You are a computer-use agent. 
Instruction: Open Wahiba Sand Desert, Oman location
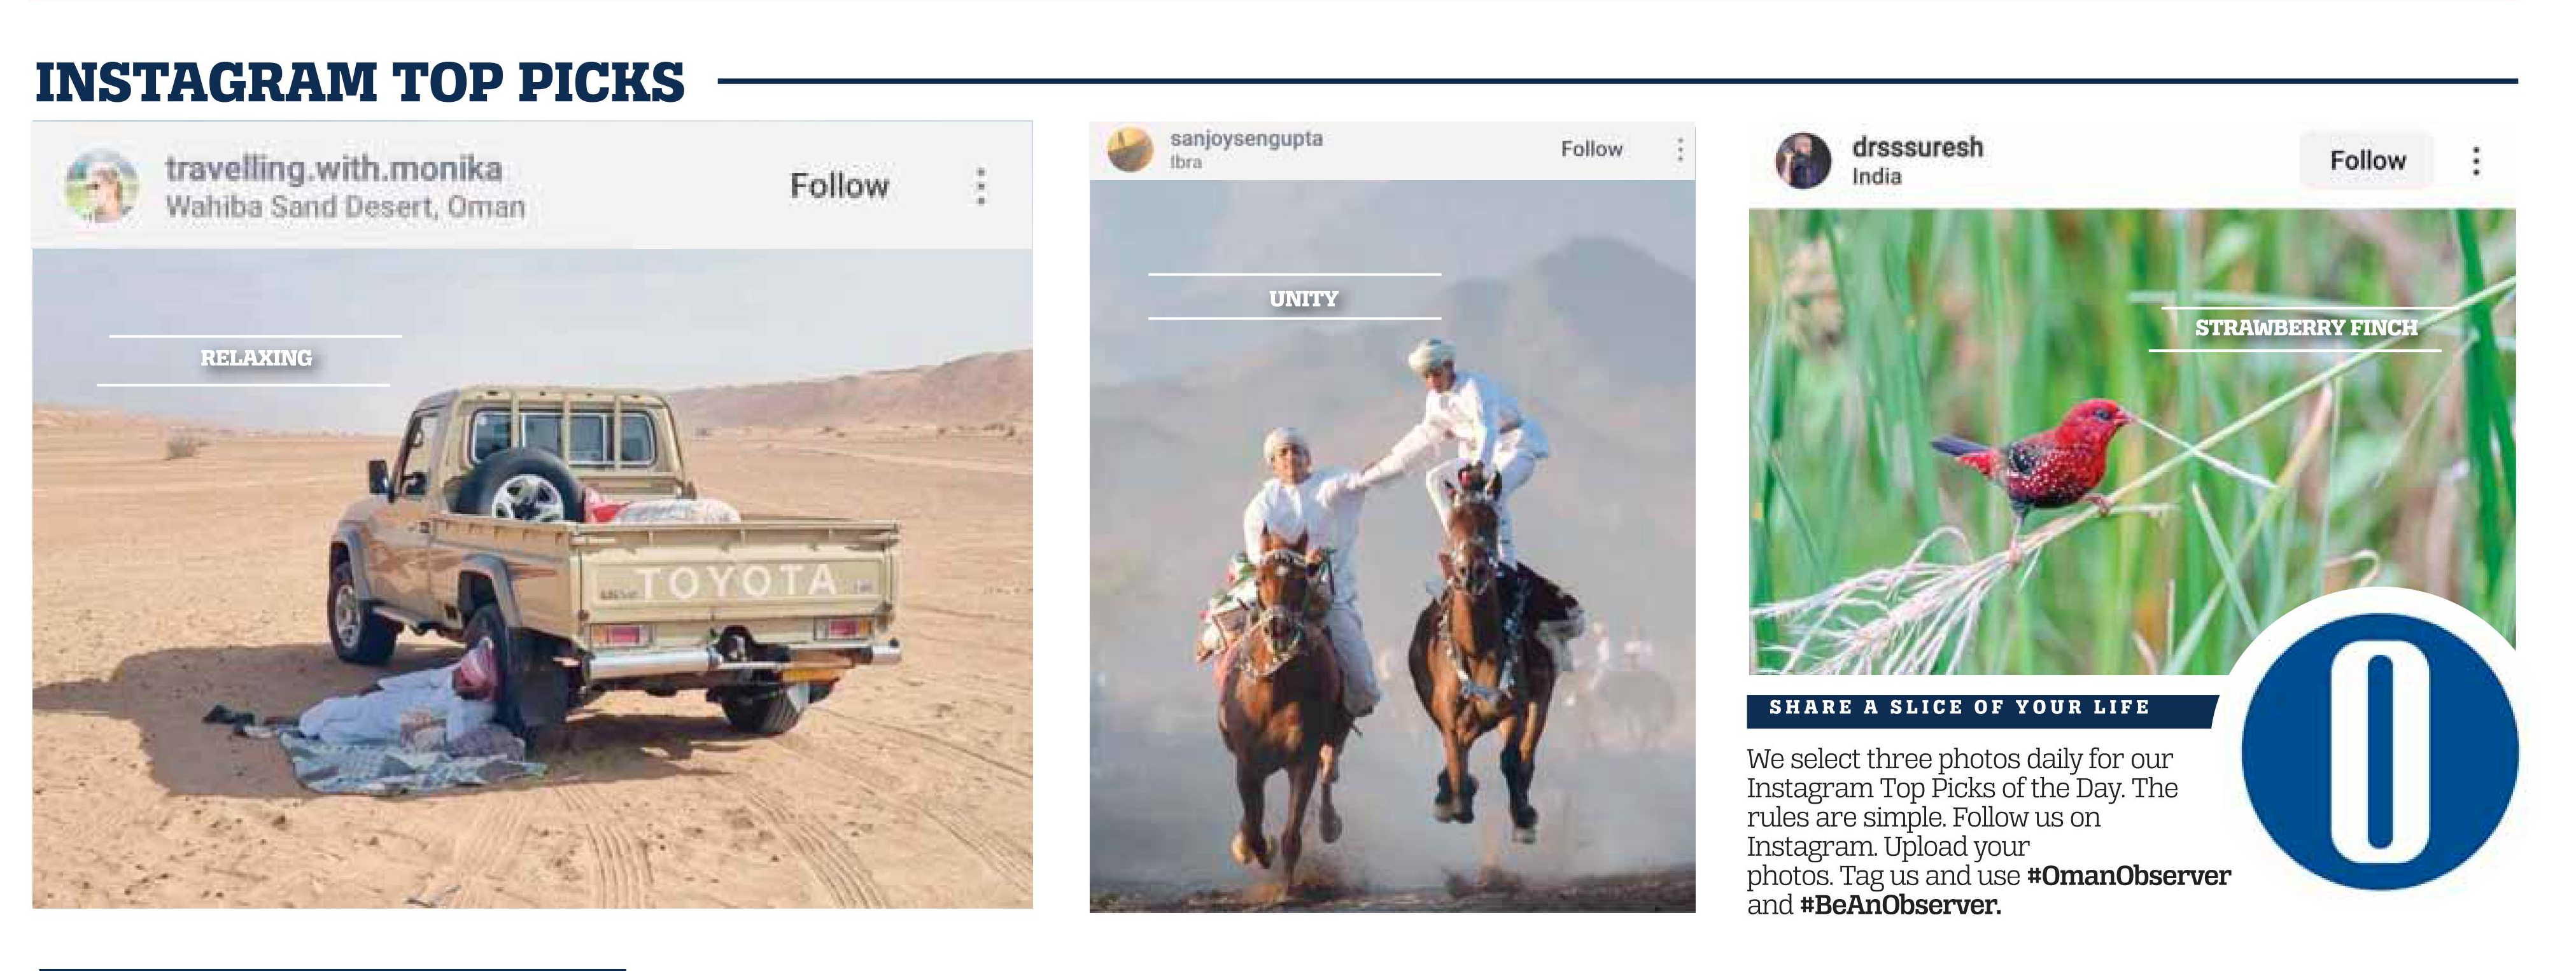[x=345, y=207]
